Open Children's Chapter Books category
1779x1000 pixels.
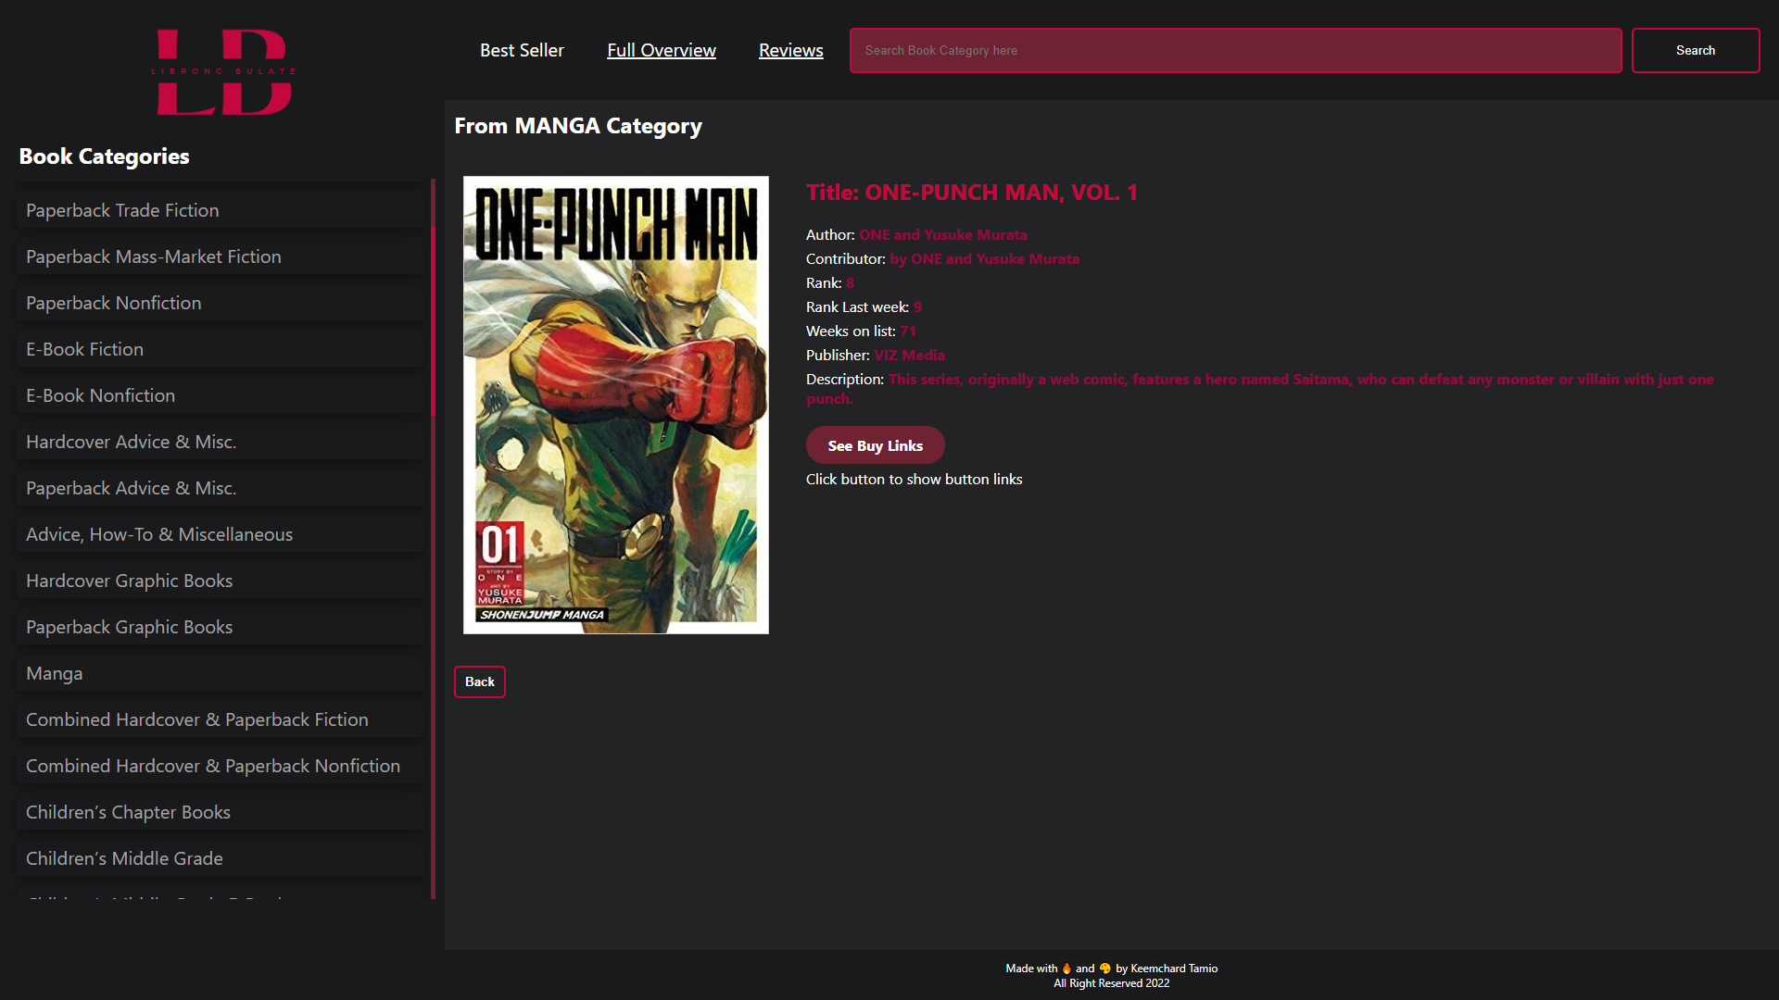point(219,811)
